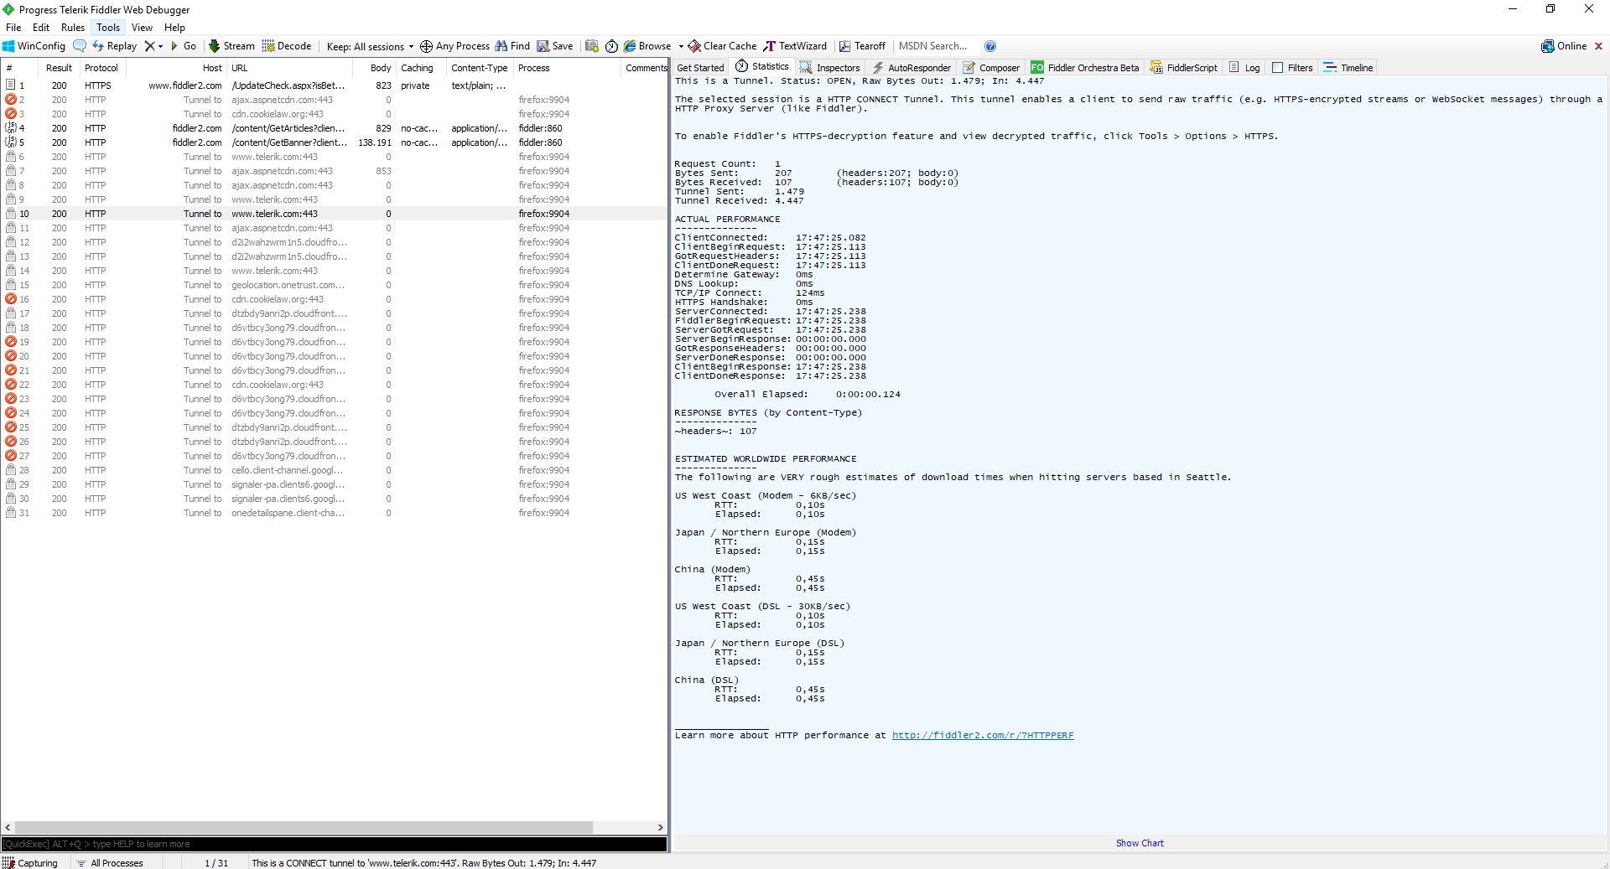Click the QuickExec command input box
This screenshot has height=869, width=1610.
tap(334, 844)
